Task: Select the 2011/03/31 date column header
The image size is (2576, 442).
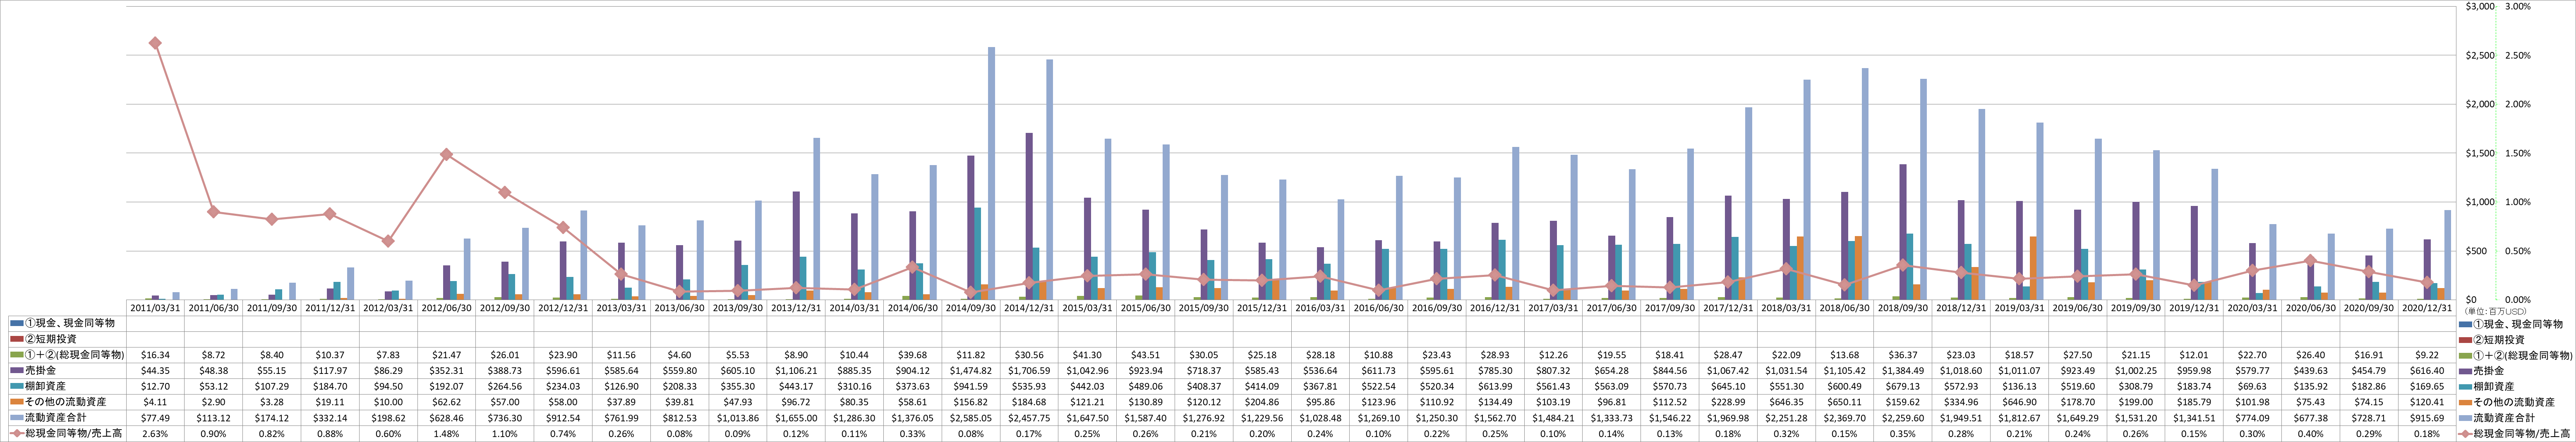Action: [155, 308]
